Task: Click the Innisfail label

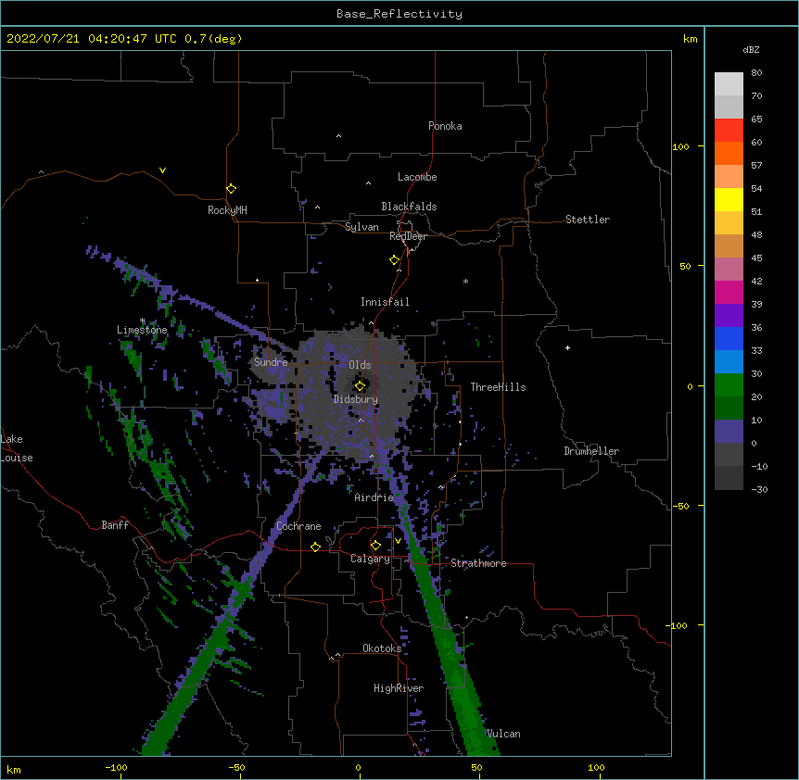Action: [385, 302]
